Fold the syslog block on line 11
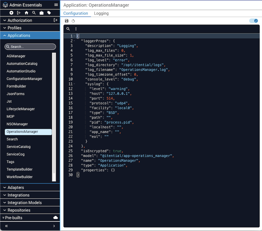This screenshot has height=231, width=262. pyautogui.click(x=75, y=84)
